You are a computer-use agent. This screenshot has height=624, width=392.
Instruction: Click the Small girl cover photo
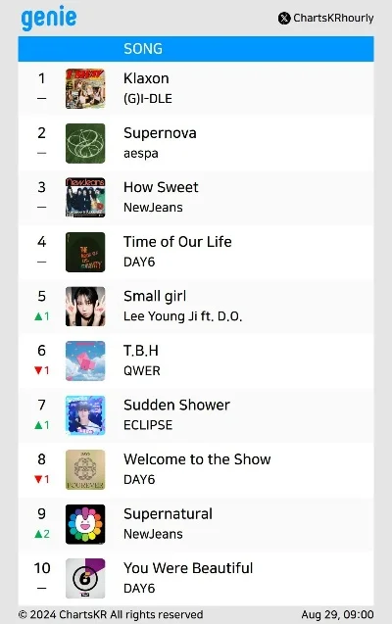pyautogui.click(x=85, y=307)
